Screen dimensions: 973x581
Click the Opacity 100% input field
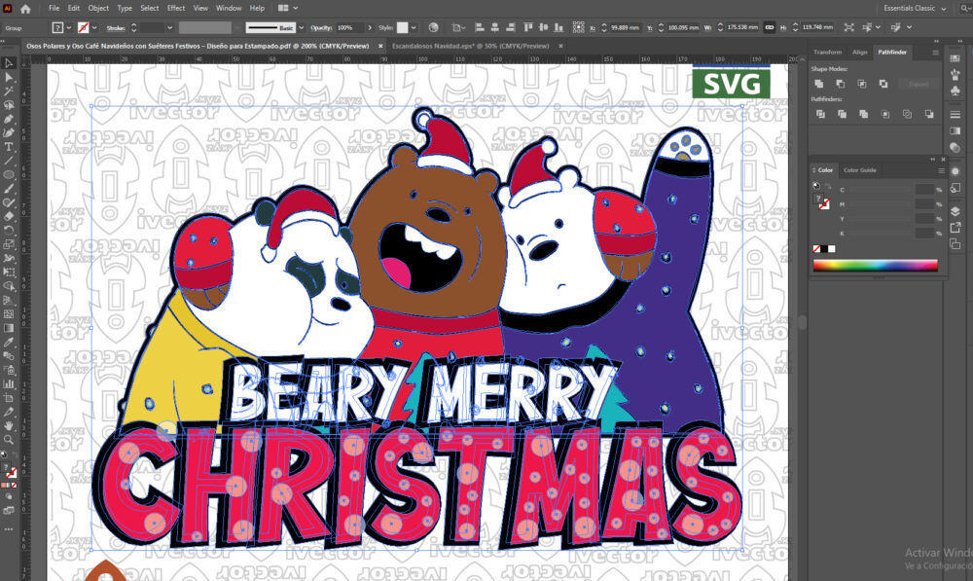(x=350, y=28)
